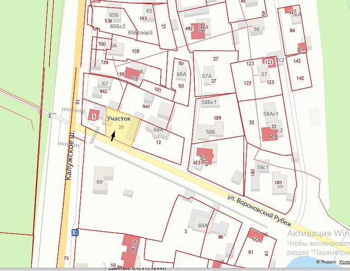This screenshot has width=350, height=271.
Task: Click the red building labeled 926
Action: coord(302,47)
